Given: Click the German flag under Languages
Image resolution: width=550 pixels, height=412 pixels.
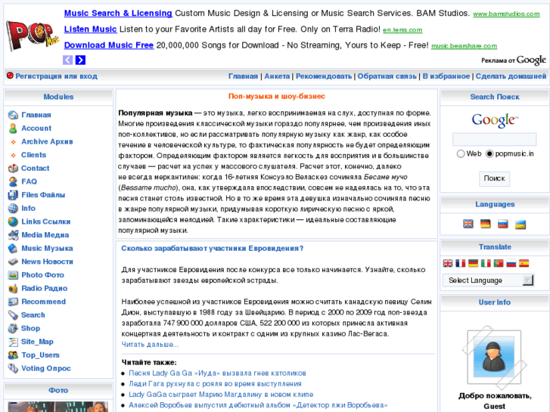Looking at the screenshot, I should tap(486, 224).
